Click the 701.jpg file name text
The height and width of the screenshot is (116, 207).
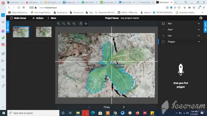point(106,107)
